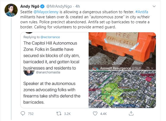Screen dimensions: 166x121
Task: Click the Andy Ngô display name
Action: click(30, 6)
